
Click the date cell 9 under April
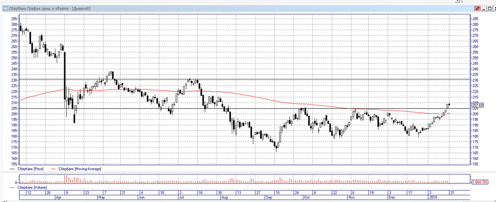pyautogui.click(x=67, y=193)
